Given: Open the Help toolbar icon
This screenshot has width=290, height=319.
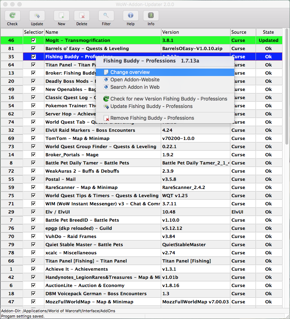Looking at the screenshot, I should [x=131, y=16].
